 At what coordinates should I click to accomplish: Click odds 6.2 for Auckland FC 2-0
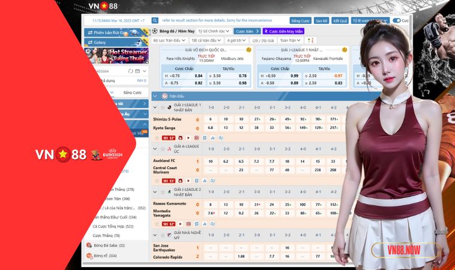[226, 161]
